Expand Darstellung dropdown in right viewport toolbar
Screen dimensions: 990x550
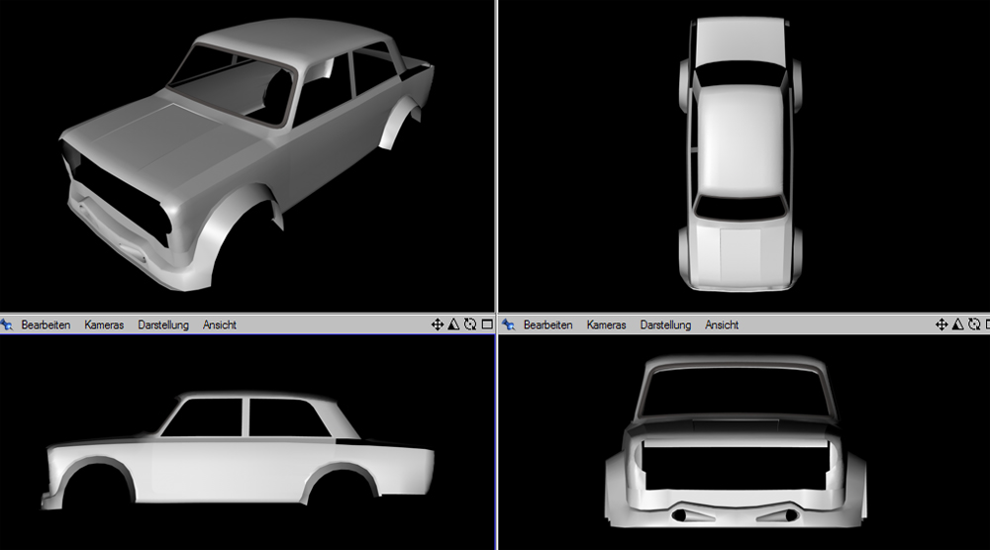click(x=665, y=324)
